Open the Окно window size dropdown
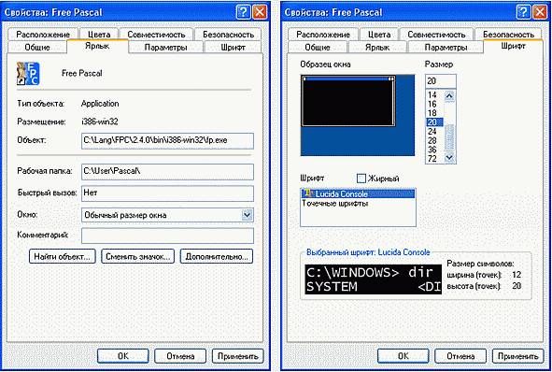 (248, 215)
